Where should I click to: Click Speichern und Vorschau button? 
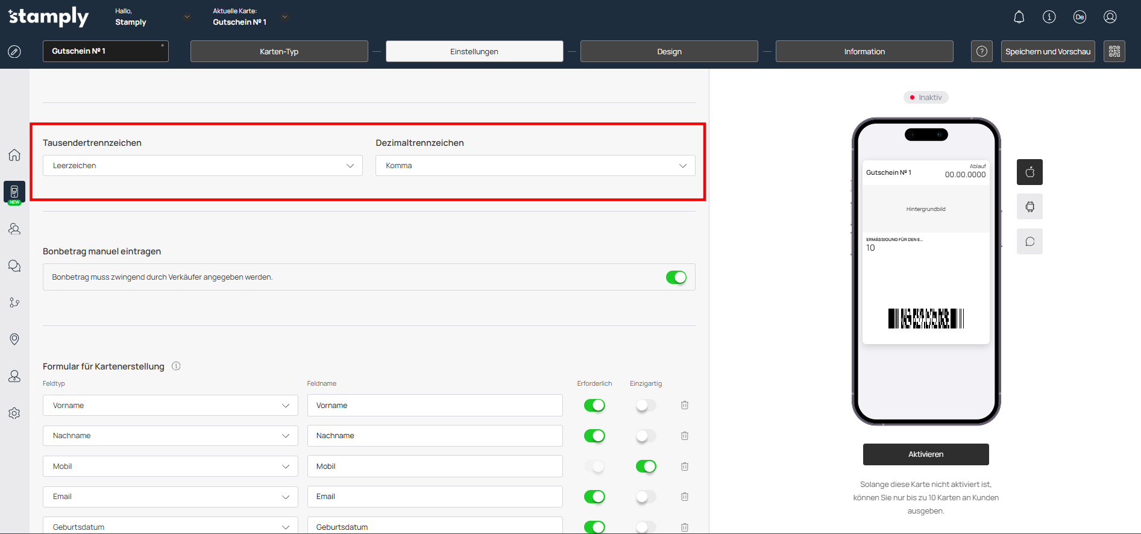pos(1048,51)
